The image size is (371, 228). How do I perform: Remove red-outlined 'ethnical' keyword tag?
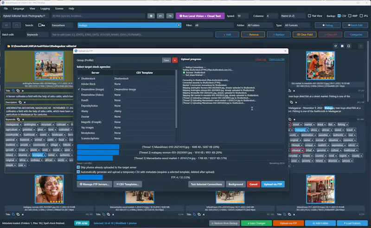click(302, 150)
